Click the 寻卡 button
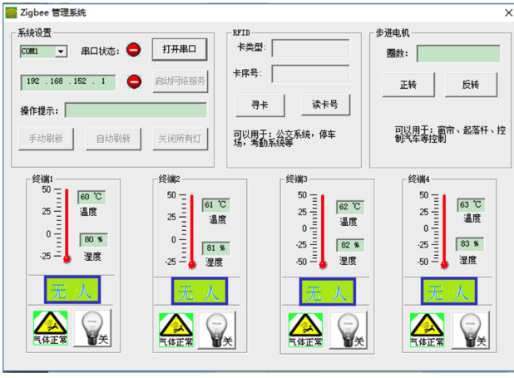This screenshot has width=514, height=378. 255,106
